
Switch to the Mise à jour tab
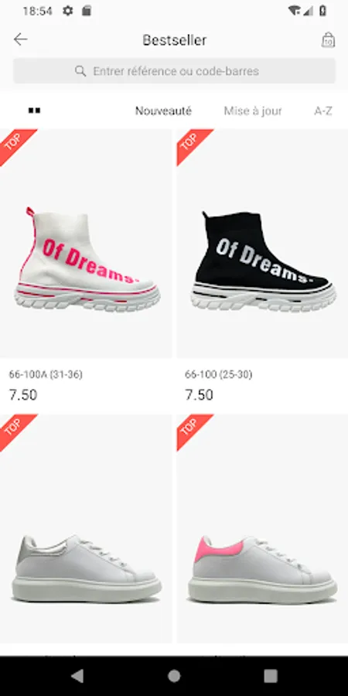pyautogui.click(x=253, y=111)
